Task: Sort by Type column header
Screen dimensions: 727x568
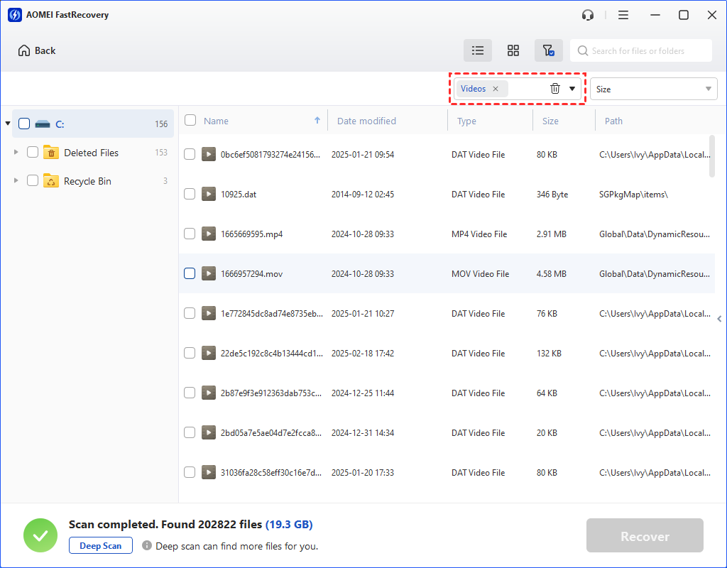Action: pos(466,121)
